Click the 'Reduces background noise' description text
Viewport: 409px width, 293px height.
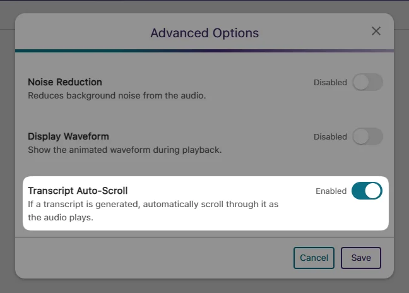tap(117, 96)
